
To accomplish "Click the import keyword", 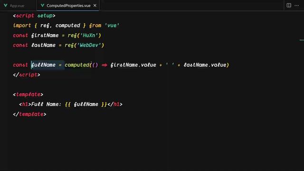I will [x=22, y=26].
